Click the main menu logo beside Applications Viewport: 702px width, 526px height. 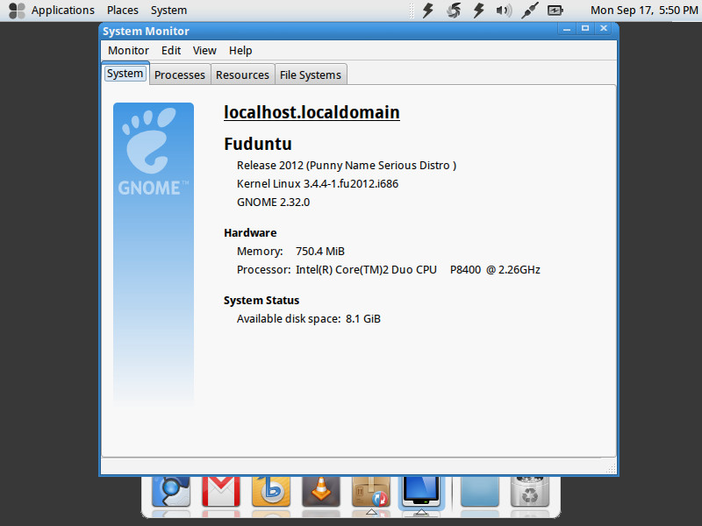click(x=17, y=11)
